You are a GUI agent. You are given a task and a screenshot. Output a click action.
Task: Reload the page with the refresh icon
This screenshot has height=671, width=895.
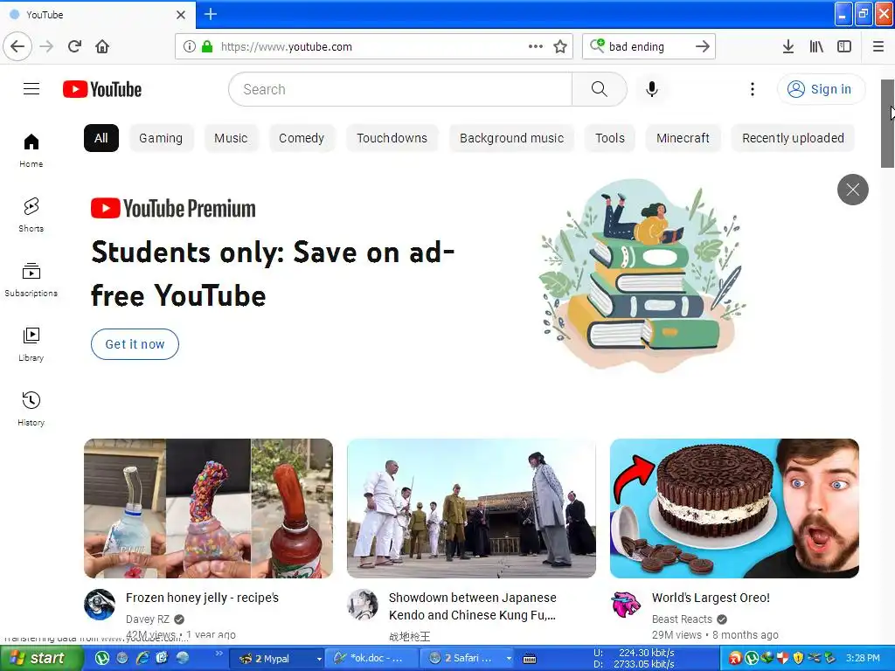point(74,46)
